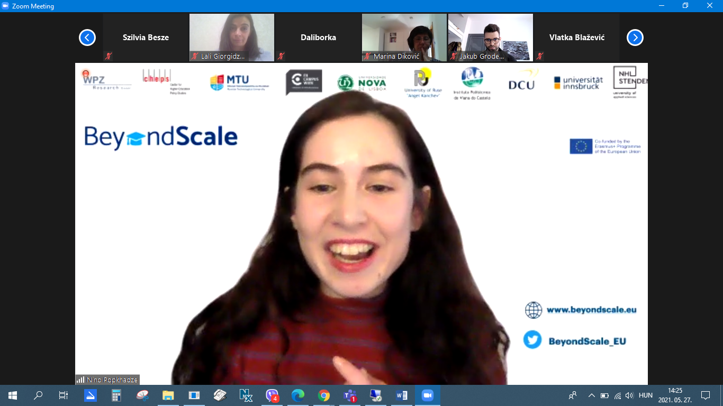Open Task View in the taskbar
This screenshot has height=406, width=723.
(x=64, y=395)
